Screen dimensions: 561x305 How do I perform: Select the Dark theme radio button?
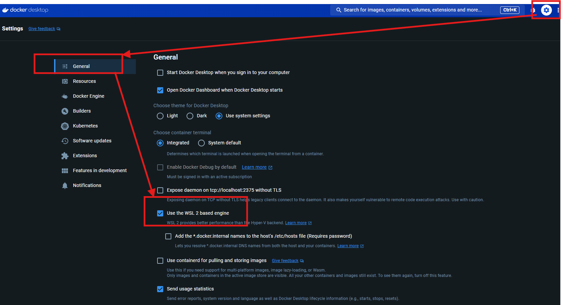[x=190, y=116]
